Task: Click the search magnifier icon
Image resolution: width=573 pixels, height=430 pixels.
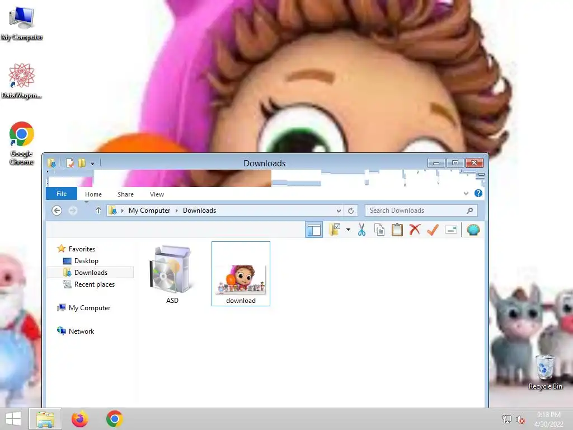Action: [x=470, y=211]
